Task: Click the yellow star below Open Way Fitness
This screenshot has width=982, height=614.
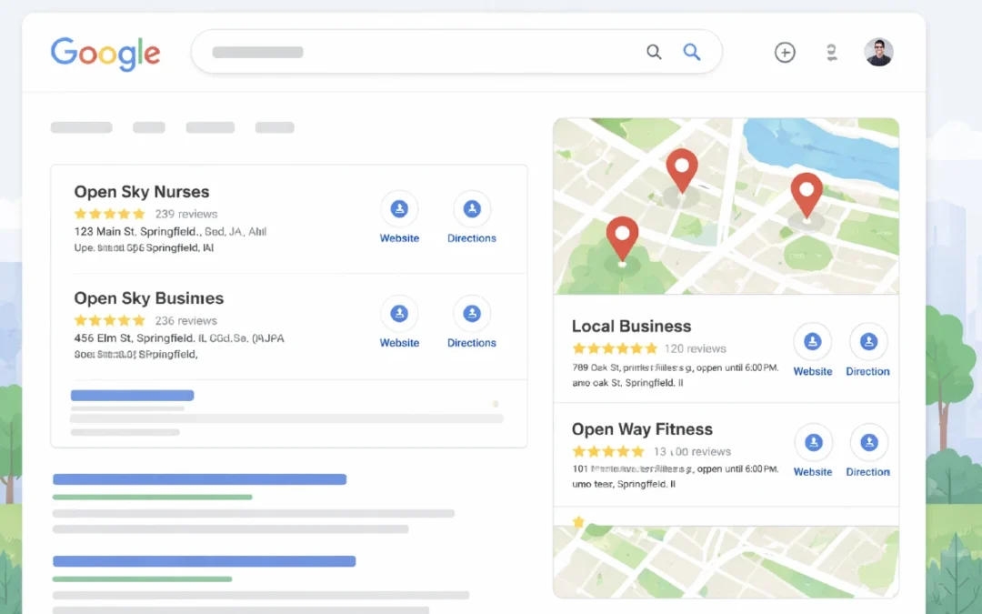Action: point(576,520)
